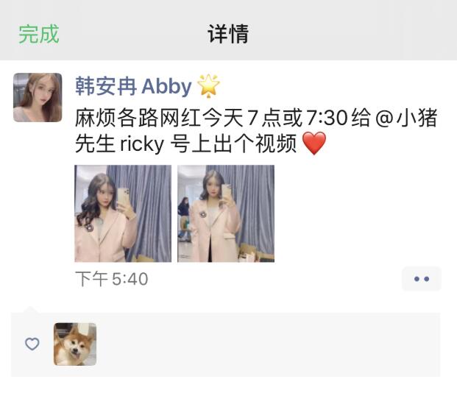Open the Shiba dog avatar who liked
This screenshot has height=393, width=457.
coord(75,344)
